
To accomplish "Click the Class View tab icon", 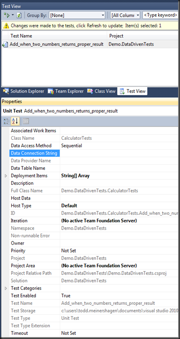I will coord(90,91).
